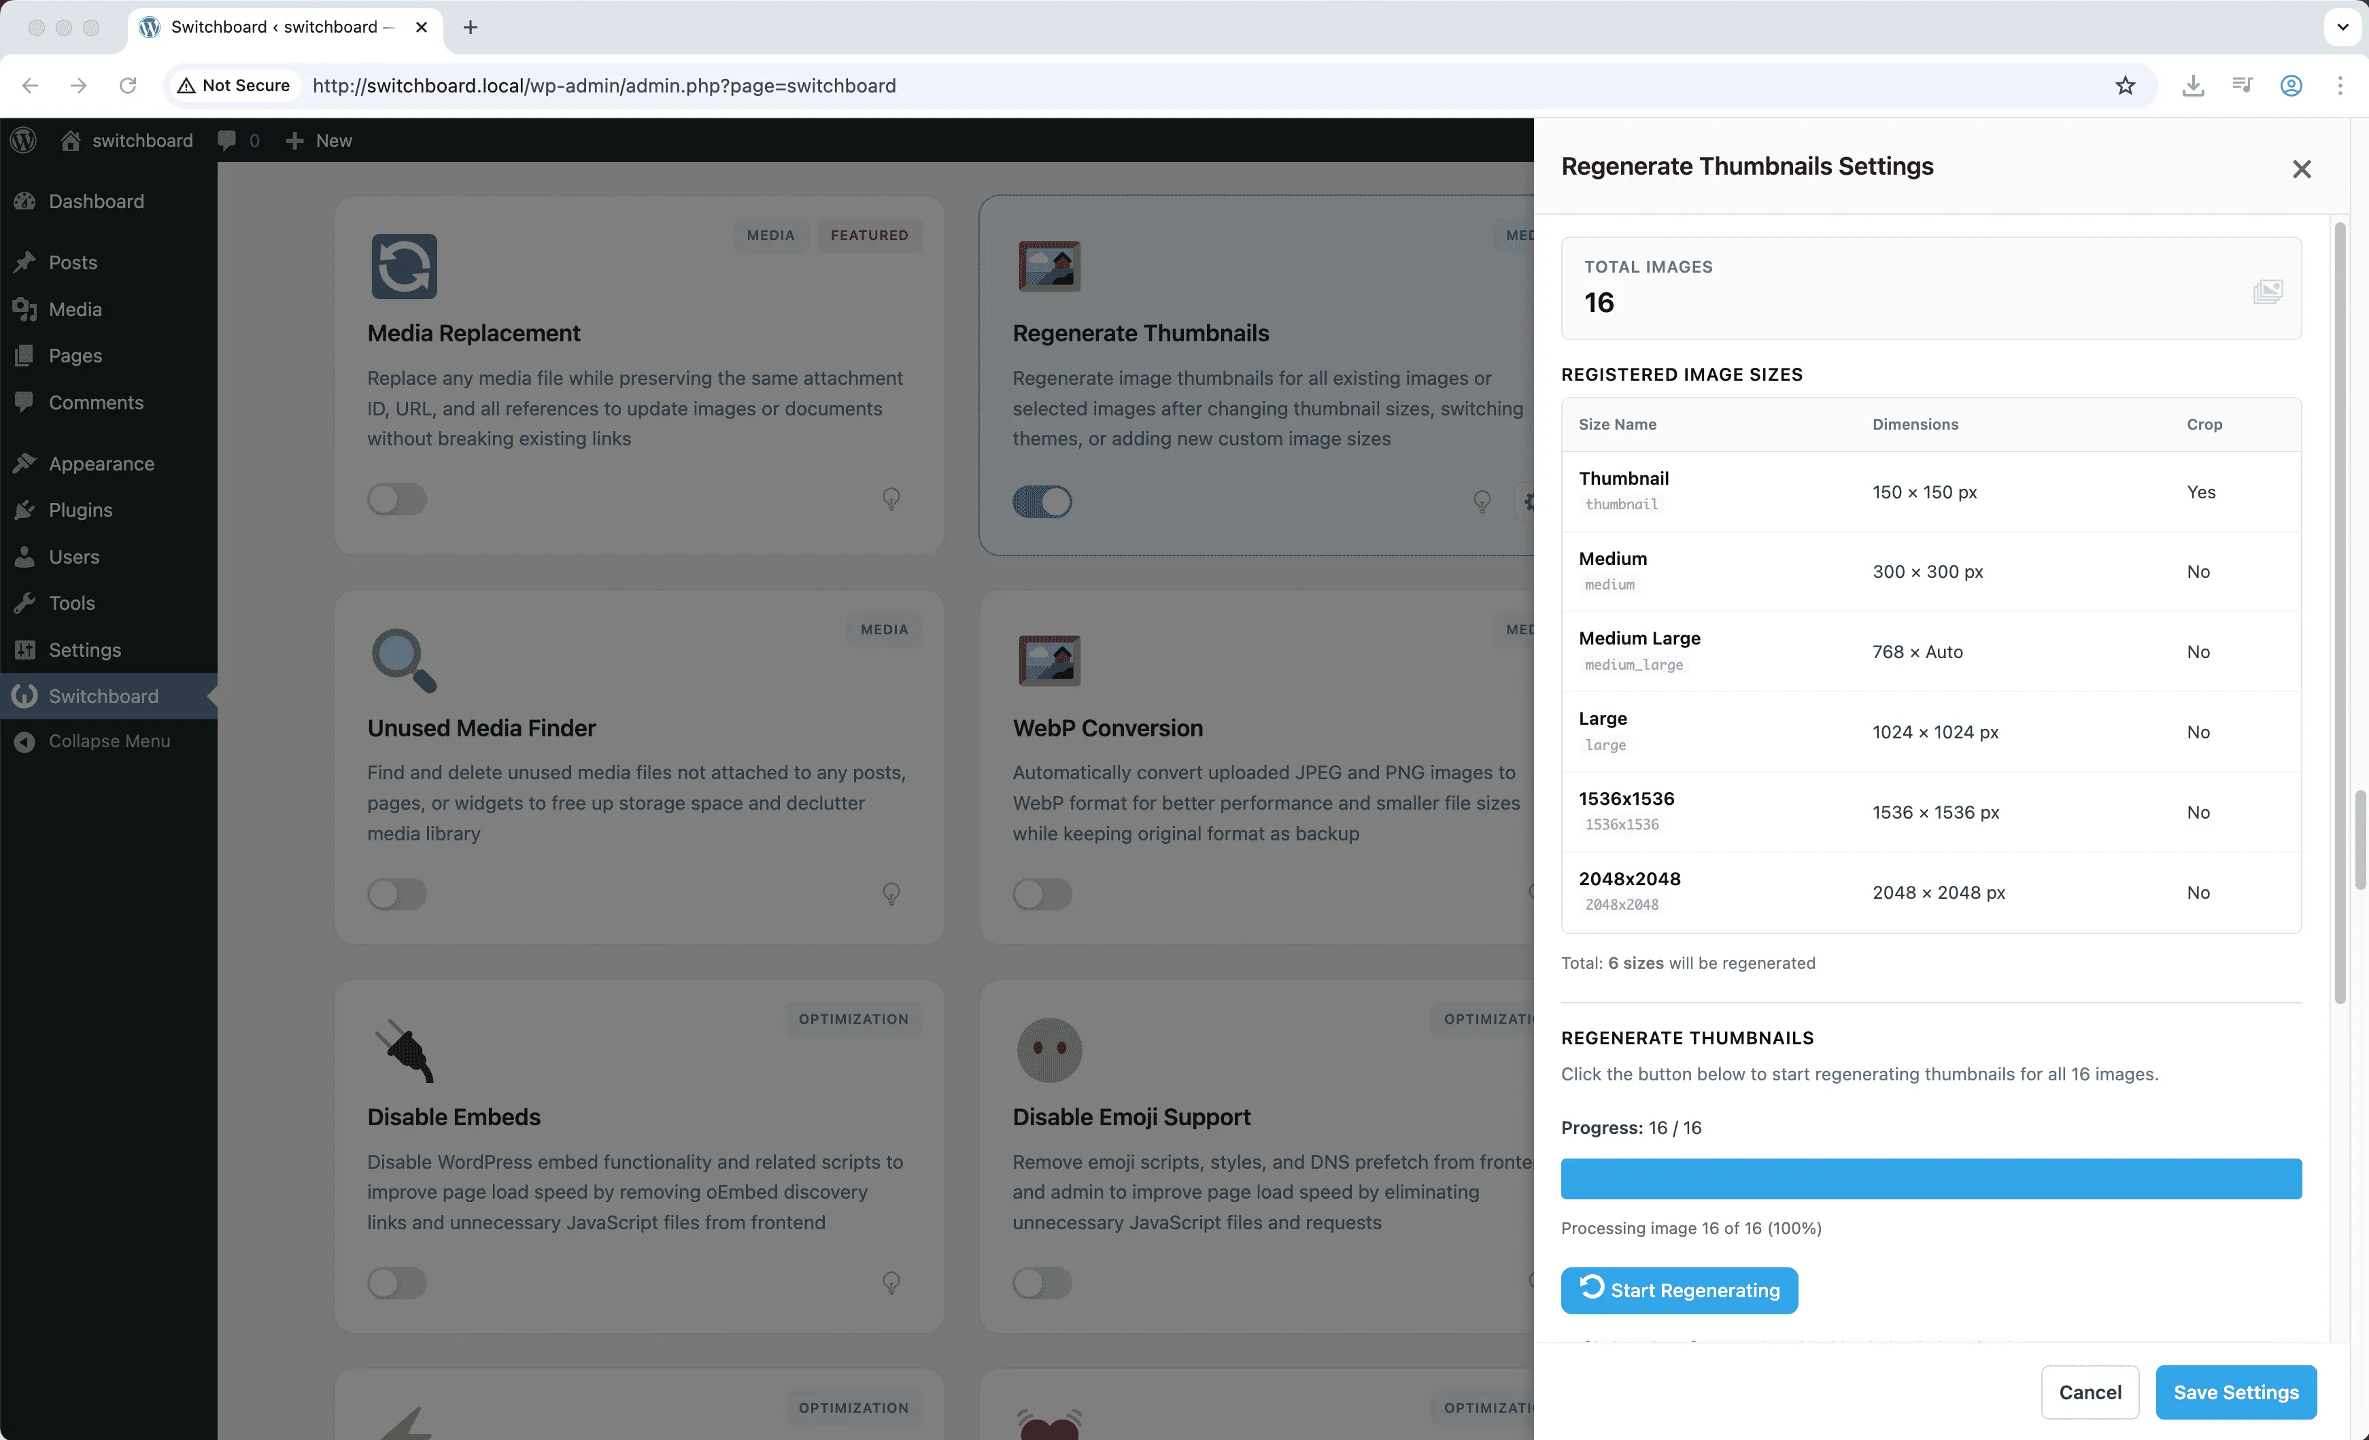The image size is (2369, 1440).
Task: Click the Unused Media Finder magnifier icon
Action: [x=404, y=660]
